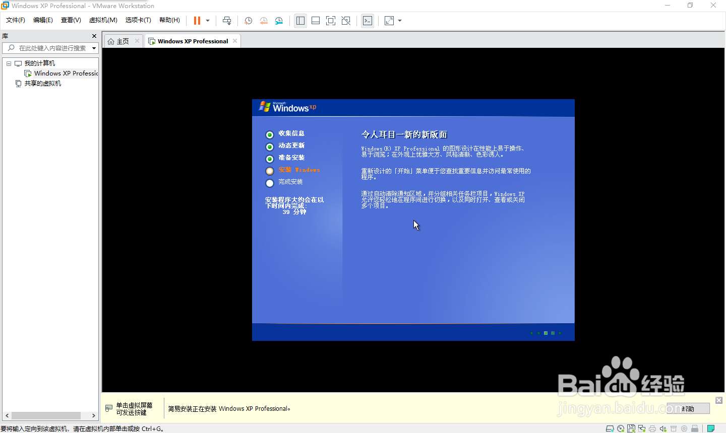Toggle the library sidebar view
The image size is (726, 433).
tap(300, 21)
